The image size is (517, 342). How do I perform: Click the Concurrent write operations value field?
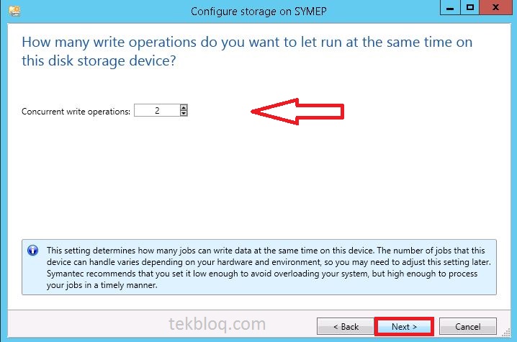coord(157,110)
